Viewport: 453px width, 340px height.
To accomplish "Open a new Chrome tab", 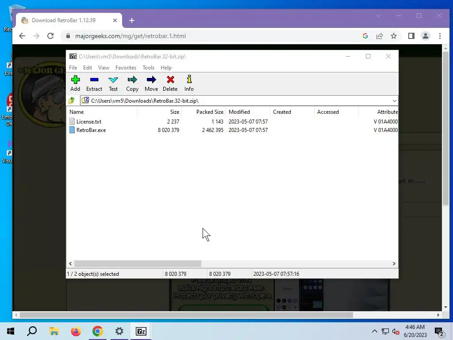I will point(132,20).
